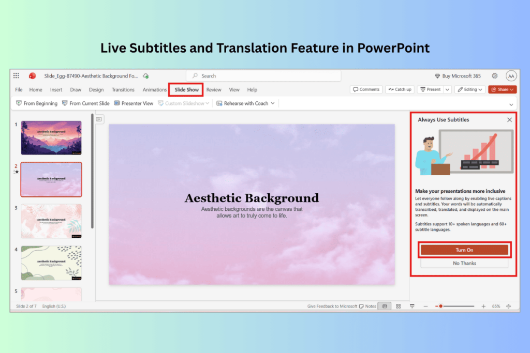This screenshot has height=353, width=530.
Task: Switch to the Design tab
Action: click(x=96, y=89)
